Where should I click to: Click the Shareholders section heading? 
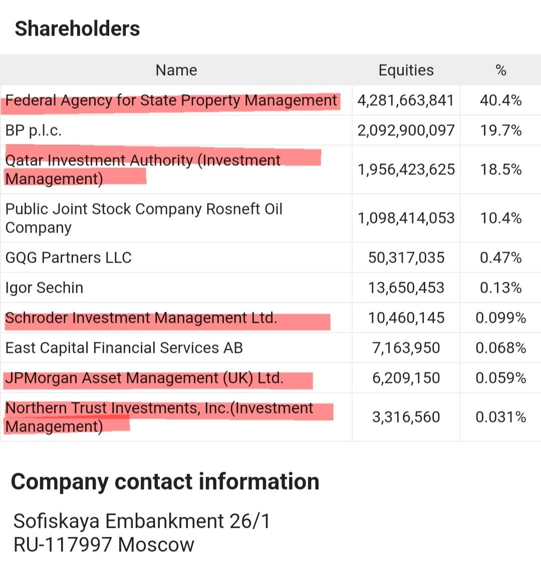coord(78,29)
